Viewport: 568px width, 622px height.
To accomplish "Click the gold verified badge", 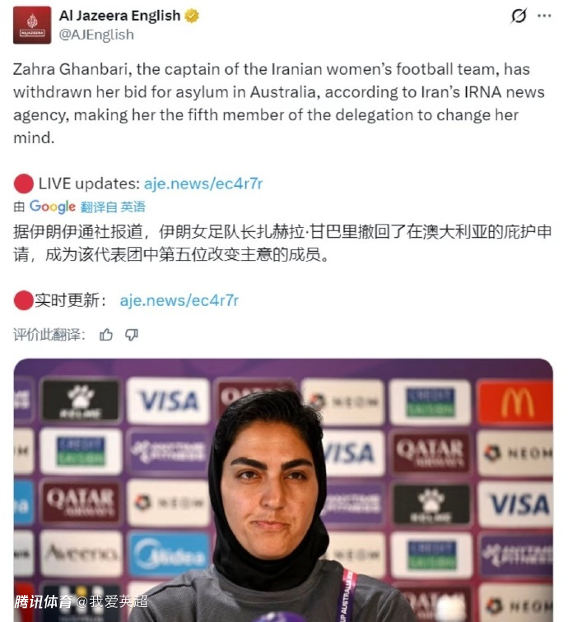I will point(192,16).
